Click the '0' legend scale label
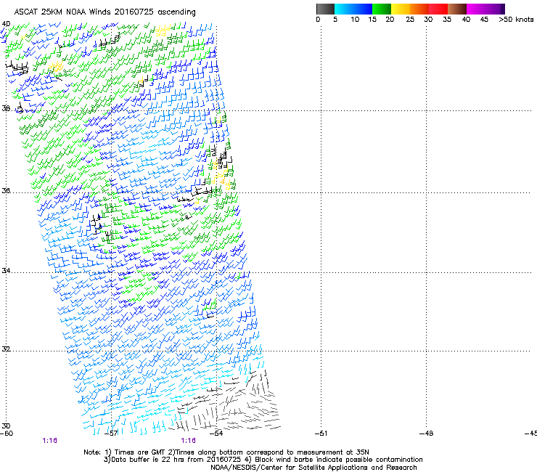This screenshot has height=472, width=537. coord(318,20)
